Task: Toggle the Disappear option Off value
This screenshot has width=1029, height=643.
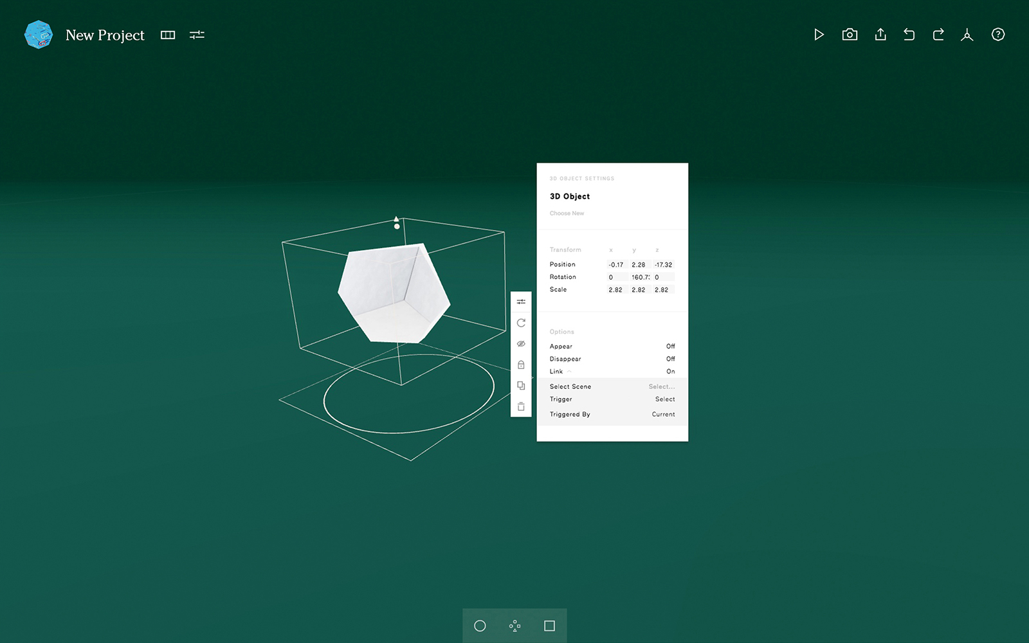Action: pyautogui.click(x=671, y=359)
